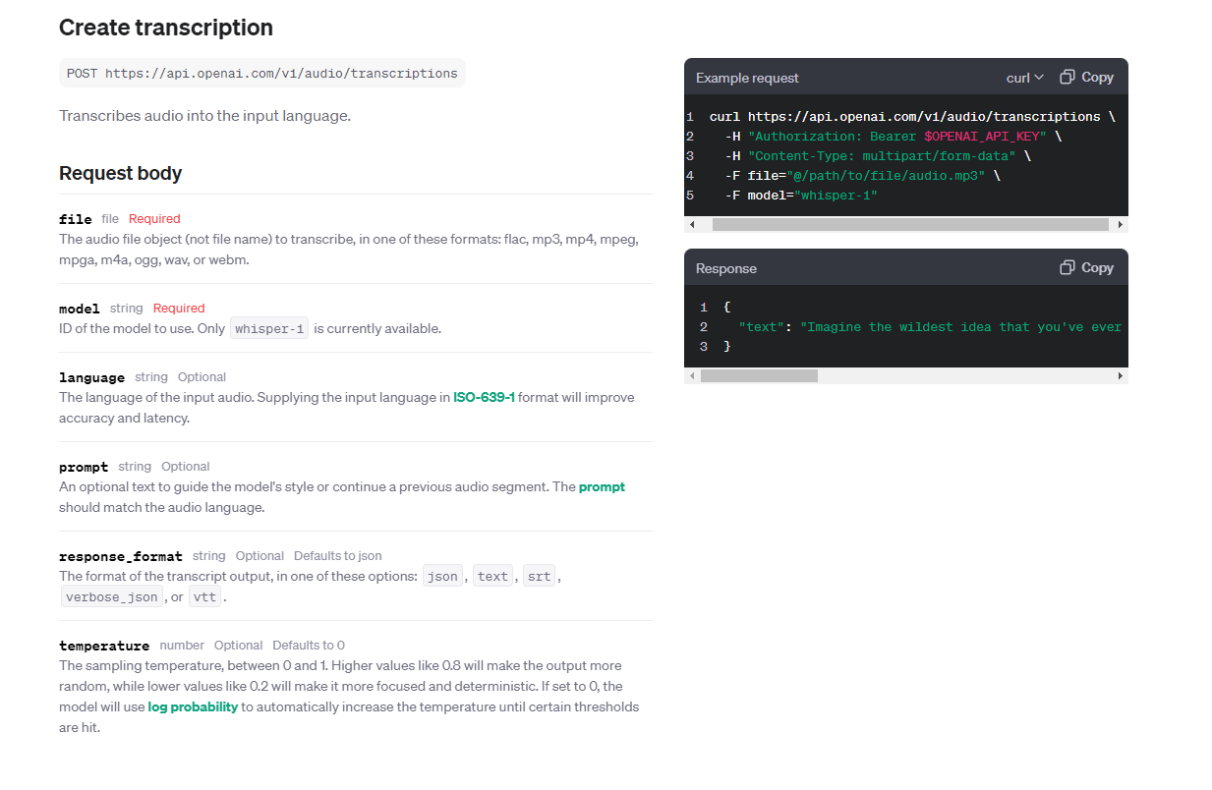Click the model parameter name
The height and width of the screenshot is (790, 1212).
80,309
